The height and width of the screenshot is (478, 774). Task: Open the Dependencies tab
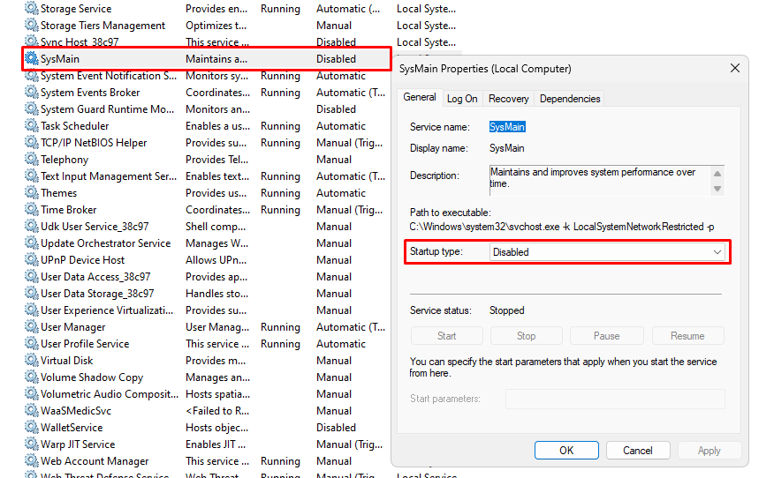(x=570, y=99)
